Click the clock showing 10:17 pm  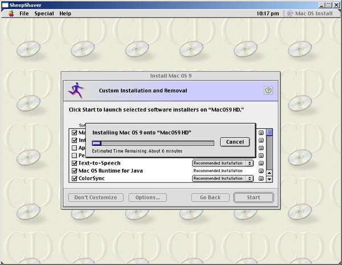pos(267,13)
